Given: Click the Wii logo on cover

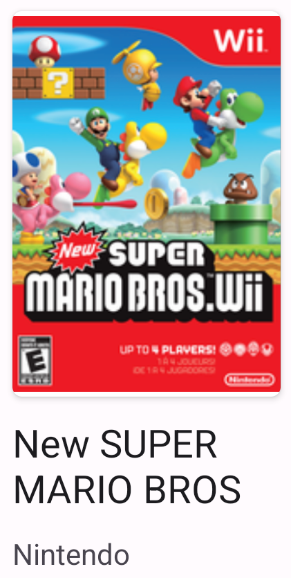Looking at the screenshot, I should click(x=238, y=40).
